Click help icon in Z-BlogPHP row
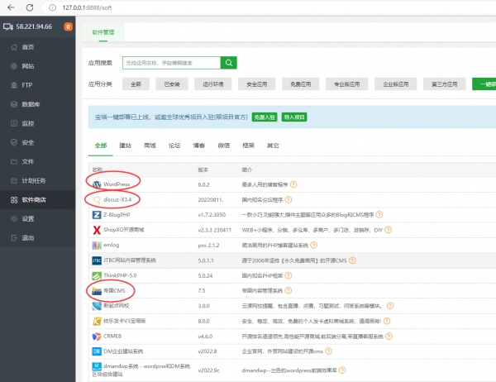The width and height of the screenshot is (496, 382). click(379, 215)
